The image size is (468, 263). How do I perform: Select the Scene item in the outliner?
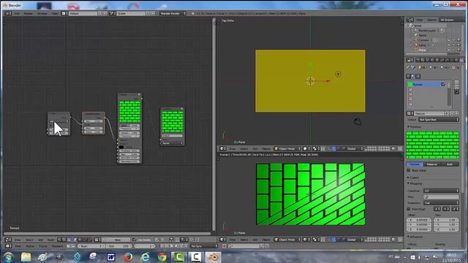(x=418, y=26)
